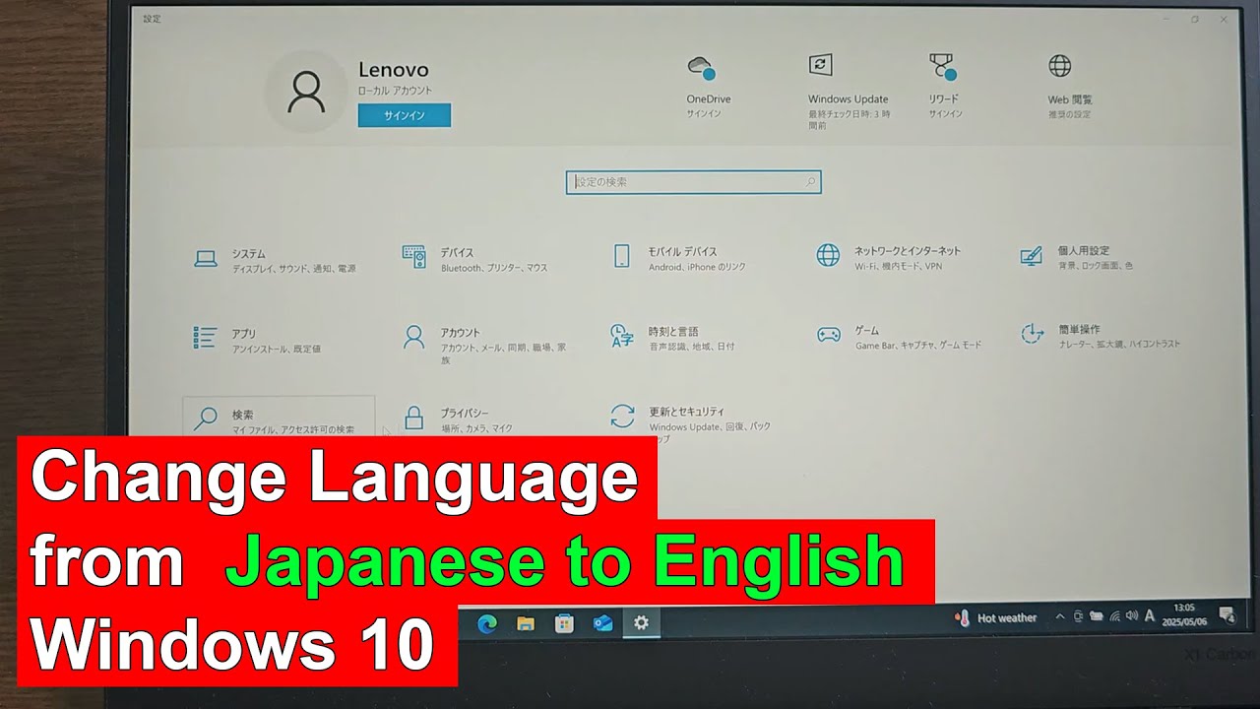Open the Wi-Fi network tray icon
1260x709 pixels.
click(x=1114, y=616)
